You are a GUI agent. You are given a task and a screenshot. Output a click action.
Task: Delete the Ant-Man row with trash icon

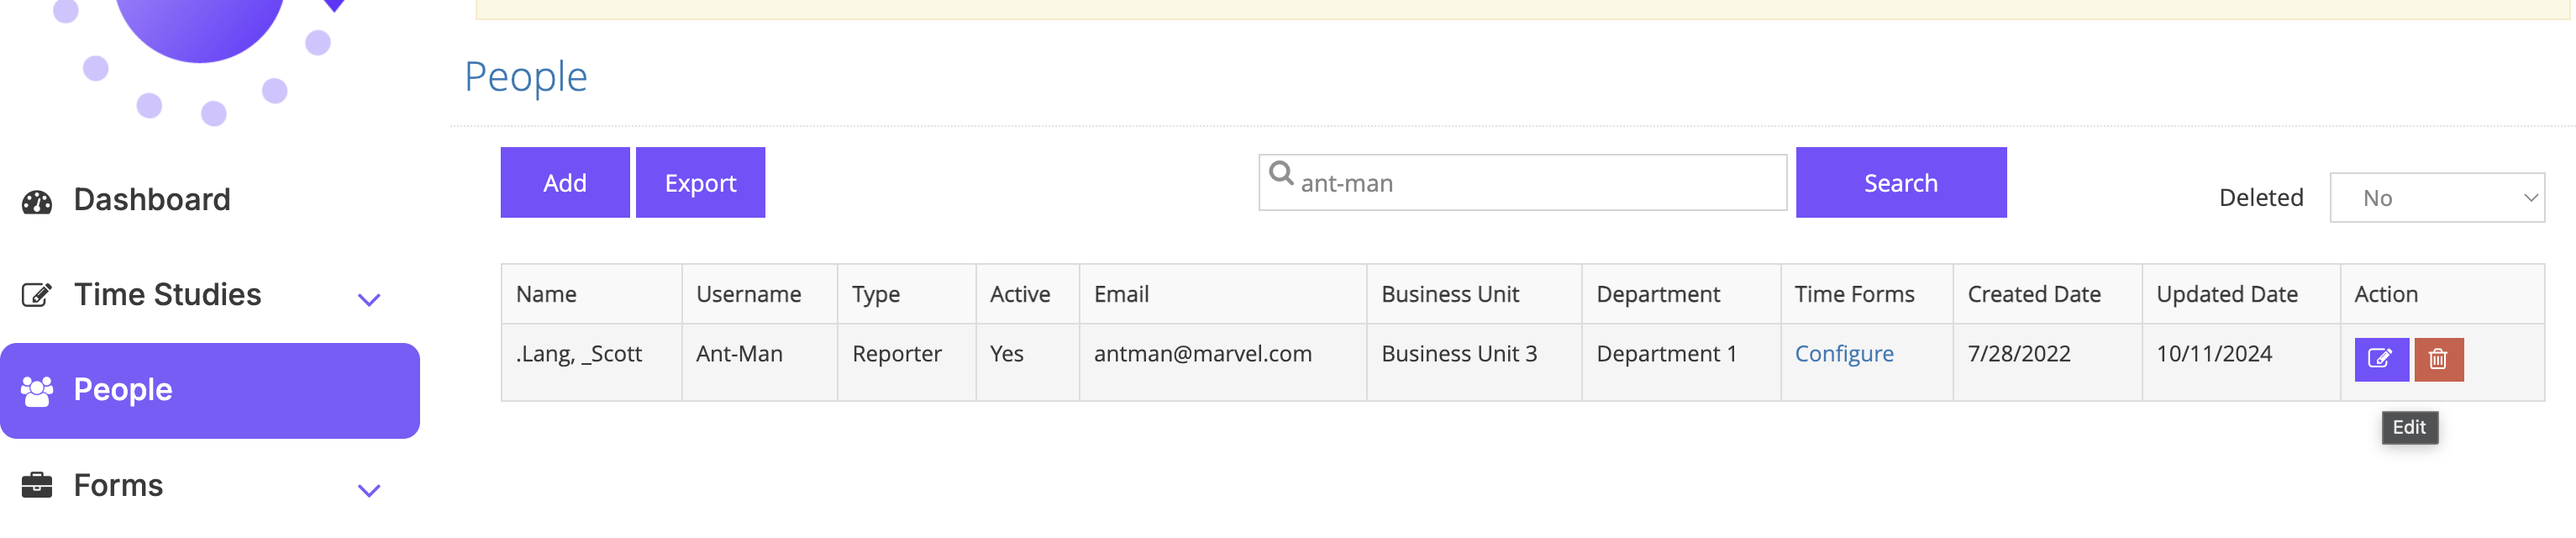[x=2438, y=359]
